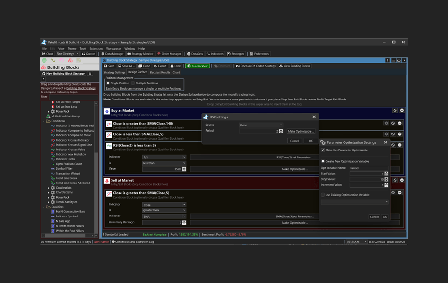Follow the Building Block Strategy link
448x283 pixels.
tap(81, 88)
